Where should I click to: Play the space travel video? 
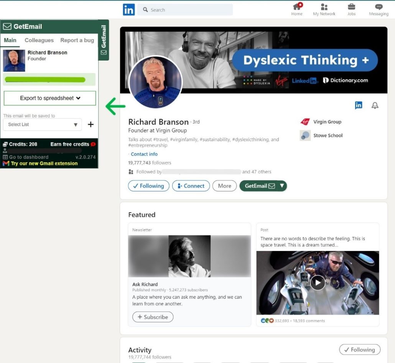tap(318, 283)
